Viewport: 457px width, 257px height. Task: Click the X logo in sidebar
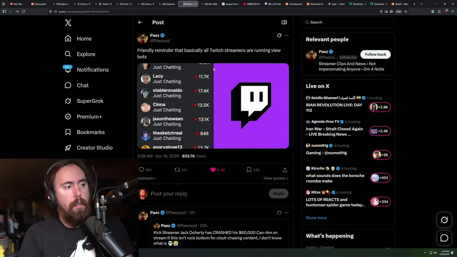(x=68, y=23)
